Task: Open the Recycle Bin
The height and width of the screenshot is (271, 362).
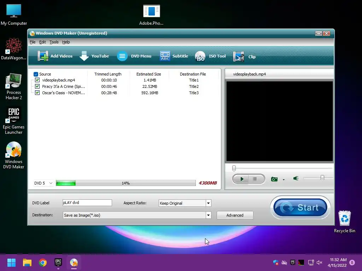Action: point(344,222)
